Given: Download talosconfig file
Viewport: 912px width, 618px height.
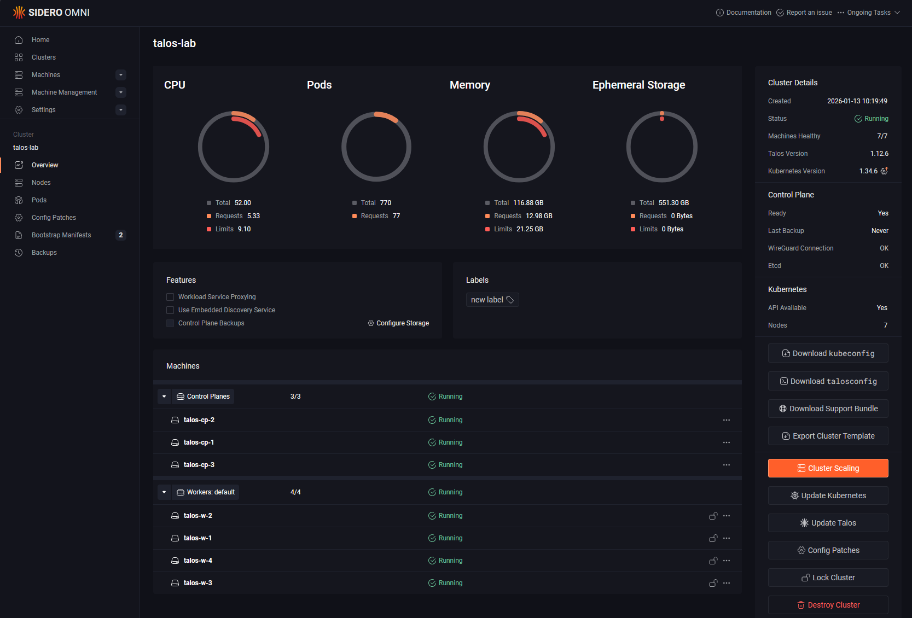Looking at the screenshot, I should pyautogui.click(x=828, y=381).
